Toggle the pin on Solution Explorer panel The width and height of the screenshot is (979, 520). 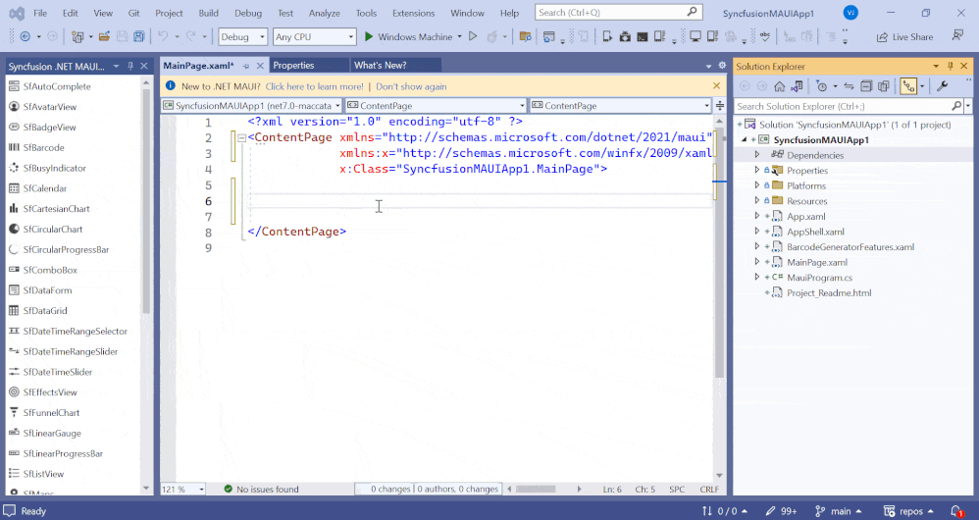pyautogui.click(x=950, y=66)
